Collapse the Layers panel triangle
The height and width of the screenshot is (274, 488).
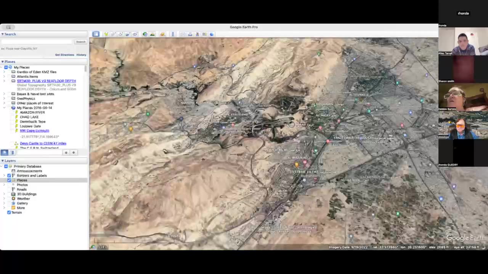point(2,161)
